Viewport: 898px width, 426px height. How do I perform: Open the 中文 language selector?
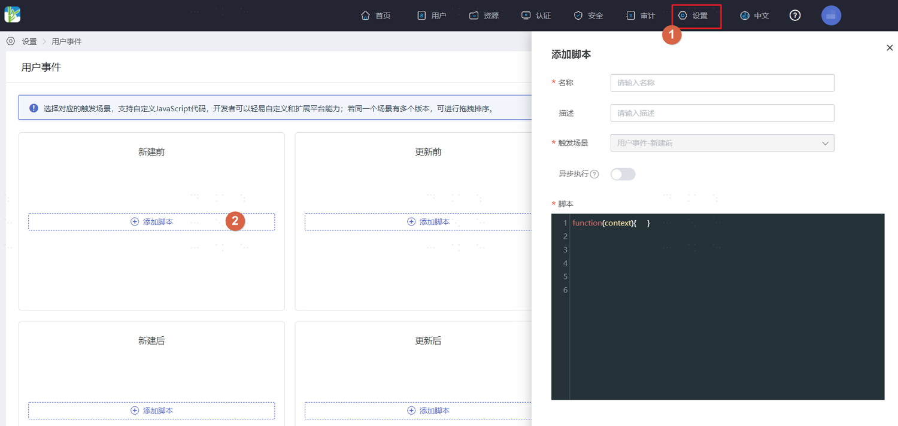[754, 16]
